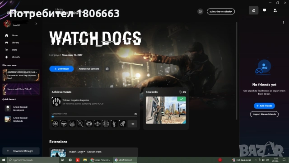Screen dimensions: 289x163
Task: Open the volume control in system tray
Action: [x=263, y=160]
